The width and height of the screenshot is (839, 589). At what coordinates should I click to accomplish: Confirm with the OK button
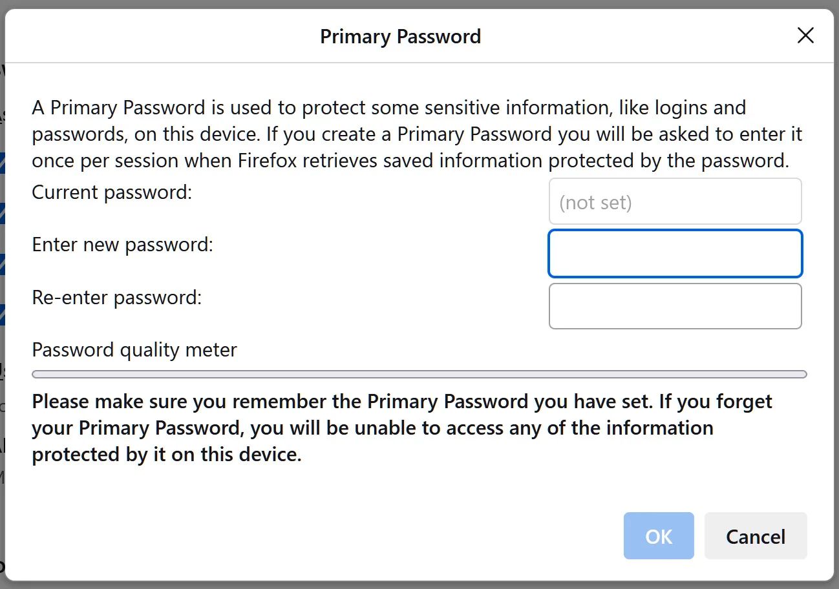click(659, 536)
